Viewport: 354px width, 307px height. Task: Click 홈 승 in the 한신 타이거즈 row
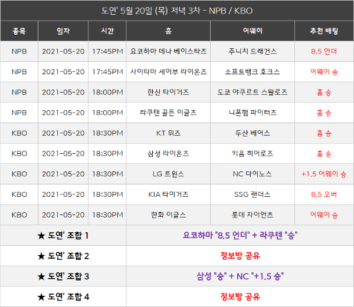(x=324, y=93)
